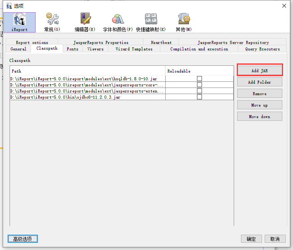Viewport: 293px width, 250px height.
Task: Select the iReport options category icon
Action: 20,22
